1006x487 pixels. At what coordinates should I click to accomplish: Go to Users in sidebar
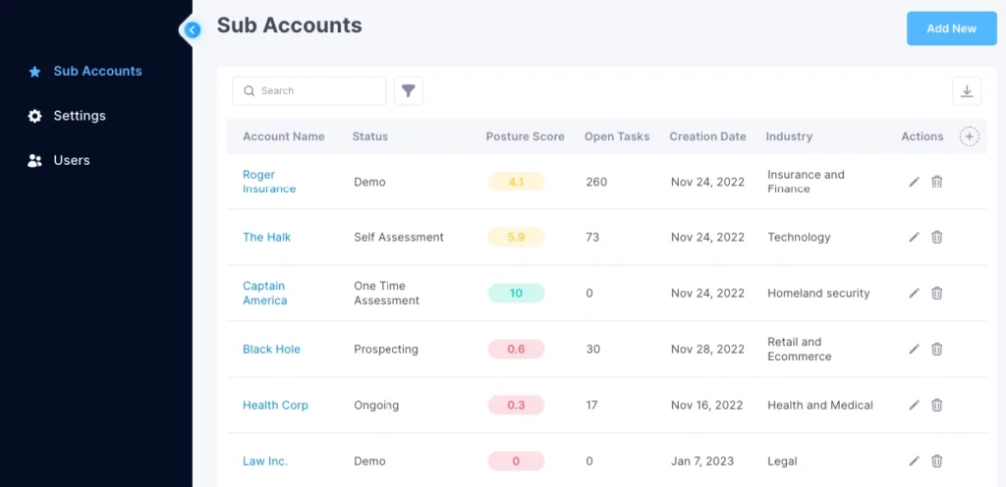(x=72, y=160)
